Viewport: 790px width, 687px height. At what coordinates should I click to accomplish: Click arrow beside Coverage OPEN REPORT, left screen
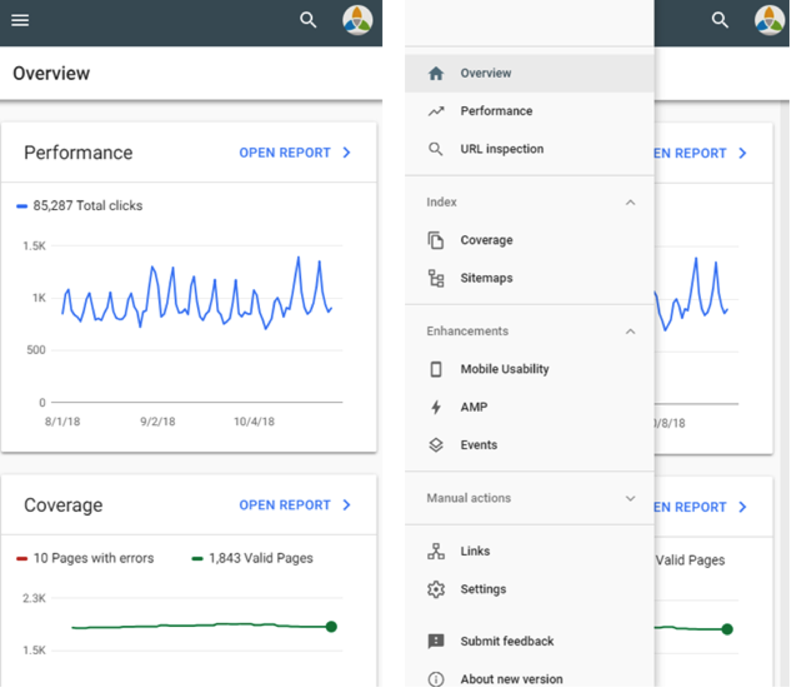click(x=347, y=505)
